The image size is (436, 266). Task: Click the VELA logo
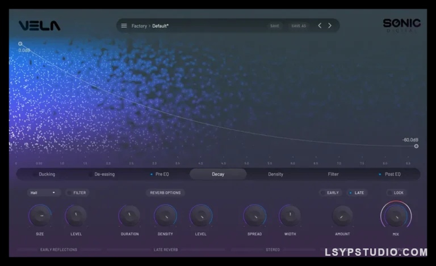coord(39,25)
